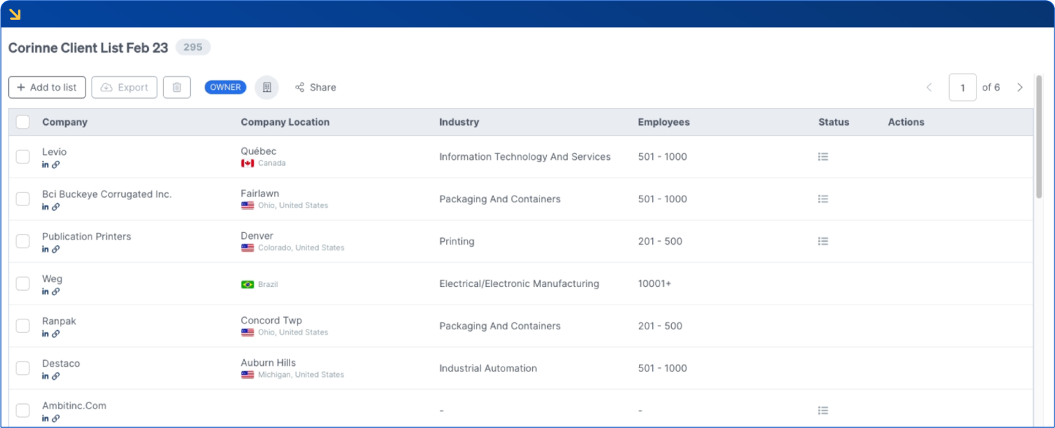Viewport: 1055px width, 428px height.
Task: Click the company building view icon
Action: point(267,88)
